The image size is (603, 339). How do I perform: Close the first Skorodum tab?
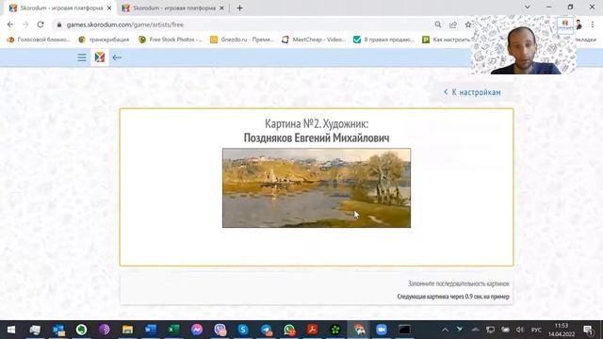(x=109, y=8)
